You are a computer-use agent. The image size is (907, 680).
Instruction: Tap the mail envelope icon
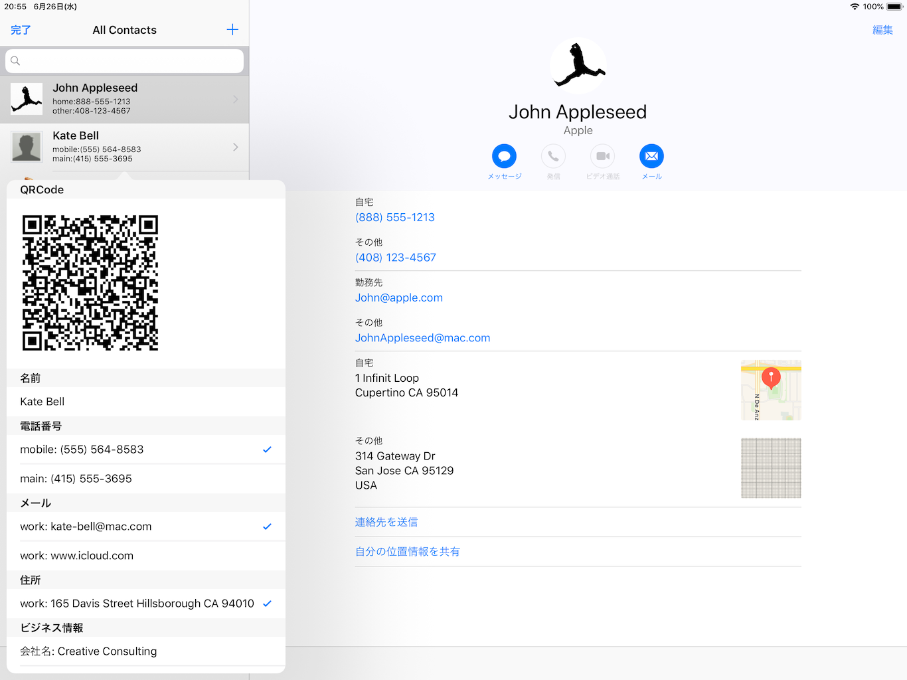click(651, 156)
